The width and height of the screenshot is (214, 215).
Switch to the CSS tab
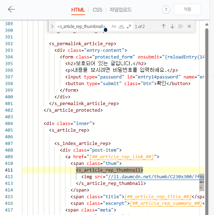point(97,10)
